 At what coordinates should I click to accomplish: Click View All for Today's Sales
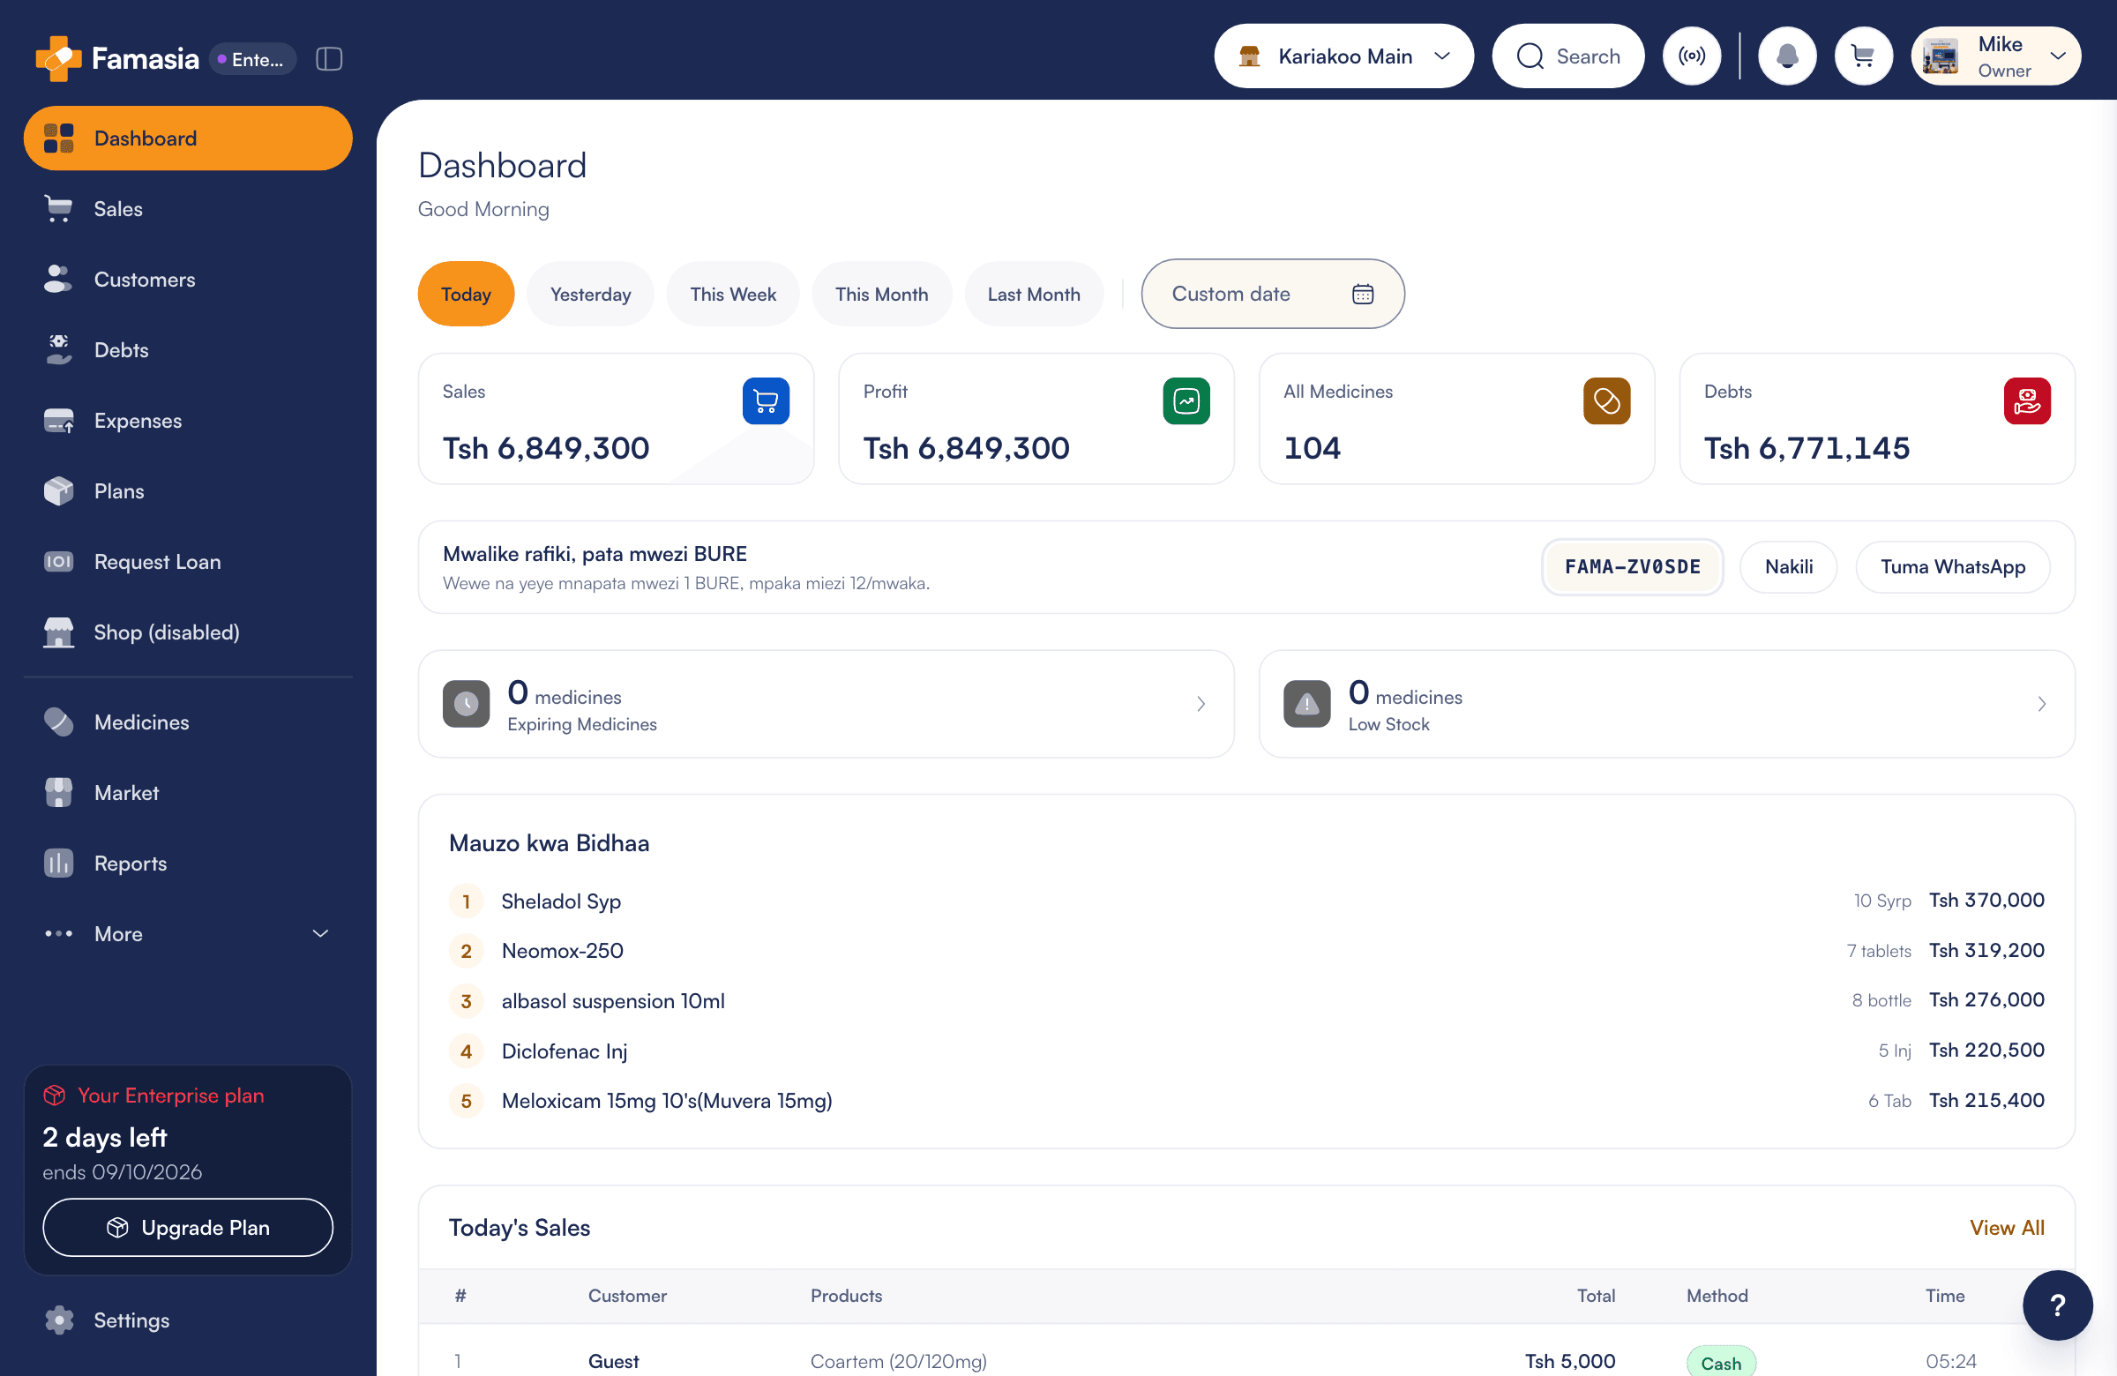click(2007, 1228)
